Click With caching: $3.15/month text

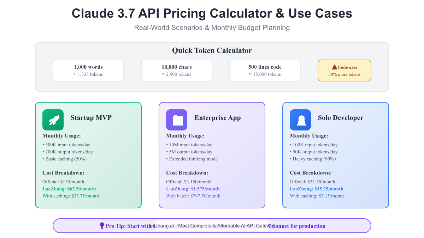[x=317, y=196]
